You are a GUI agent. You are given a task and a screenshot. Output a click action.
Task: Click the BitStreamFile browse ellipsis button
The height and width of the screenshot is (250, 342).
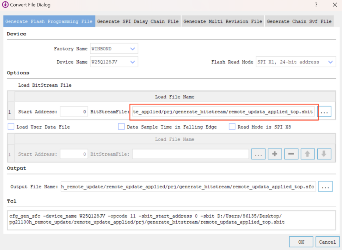click(x=325, y=112)
